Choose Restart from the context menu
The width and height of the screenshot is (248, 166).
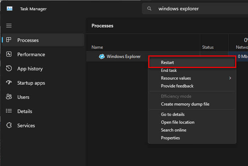tap(192, 63)
